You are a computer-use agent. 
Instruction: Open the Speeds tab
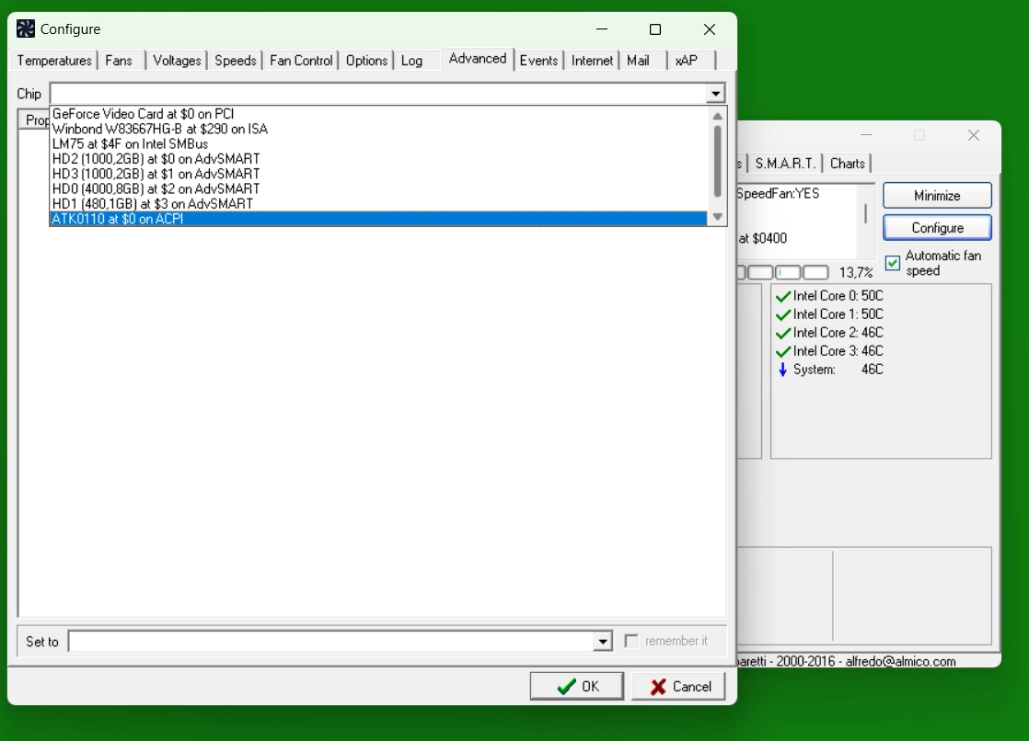pos(235,61)
